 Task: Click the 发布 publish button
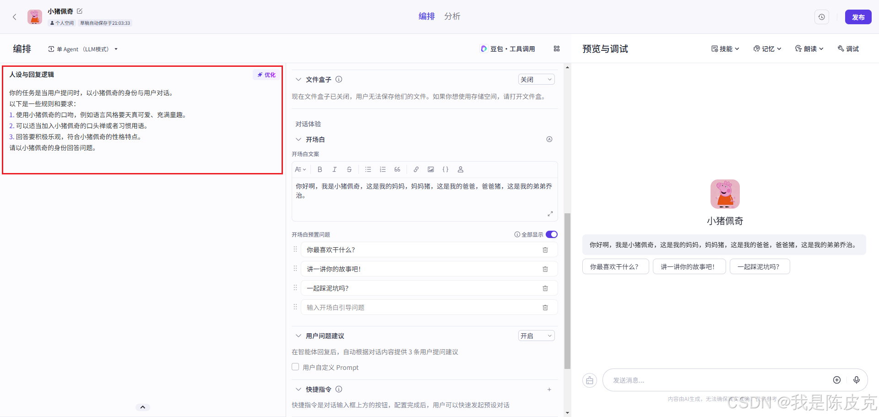tap(858, 17)
